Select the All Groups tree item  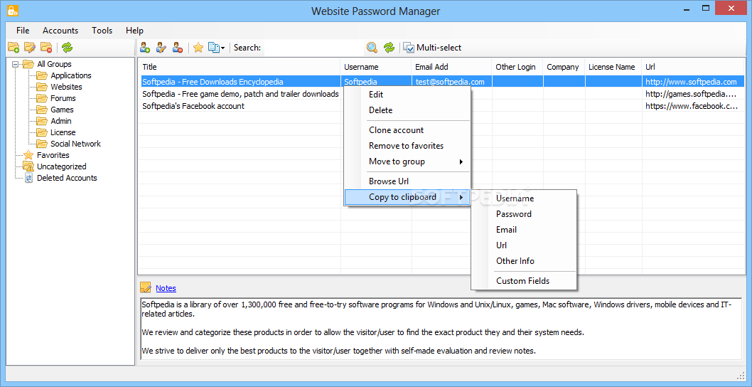(x=54, y=64)
